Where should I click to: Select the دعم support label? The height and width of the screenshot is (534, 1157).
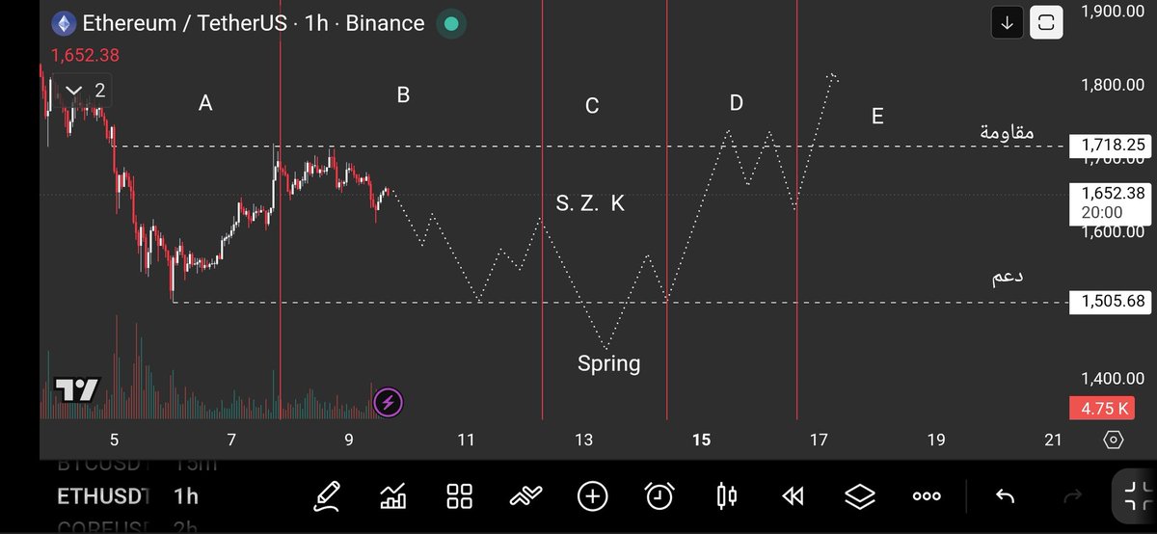1008,277
